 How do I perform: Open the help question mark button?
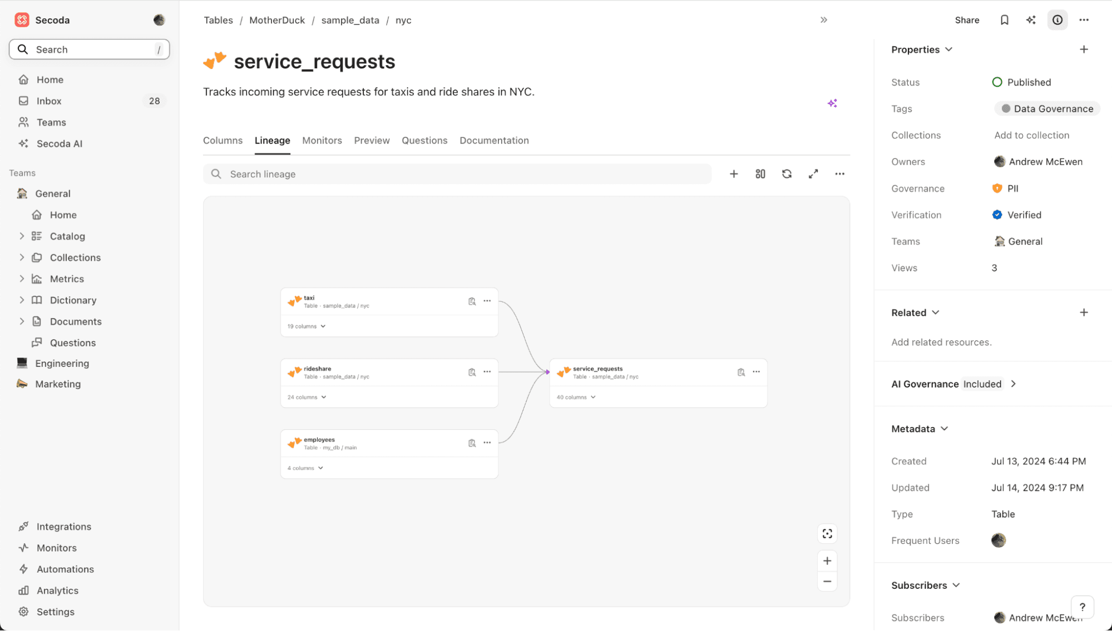click(x=1083, y=607)
